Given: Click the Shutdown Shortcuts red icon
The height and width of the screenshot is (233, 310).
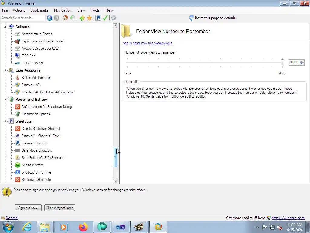Looking at the screenshot, I should pos(18,180).
